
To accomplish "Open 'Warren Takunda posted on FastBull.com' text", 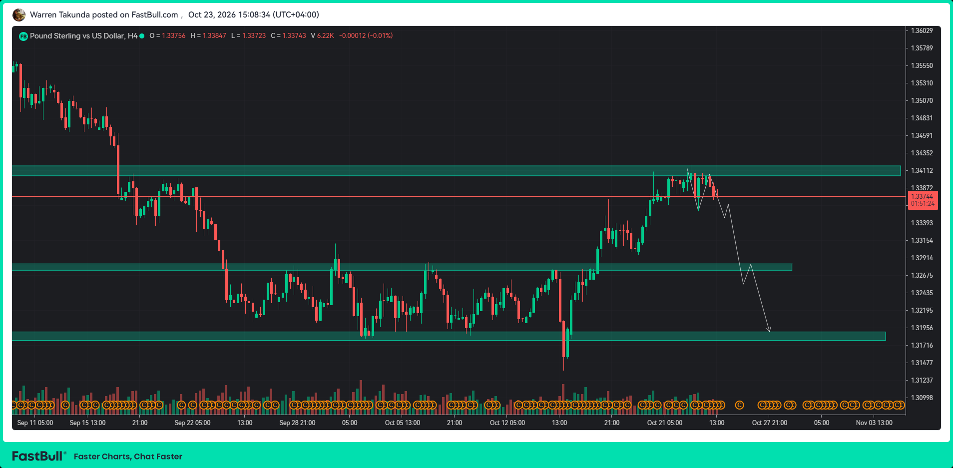I will click(104, 14).
